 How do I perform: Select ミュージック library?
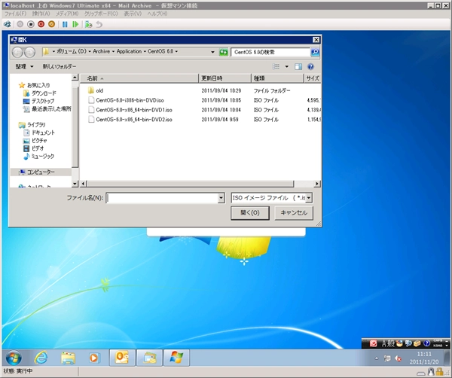click(x=43, y=156)
